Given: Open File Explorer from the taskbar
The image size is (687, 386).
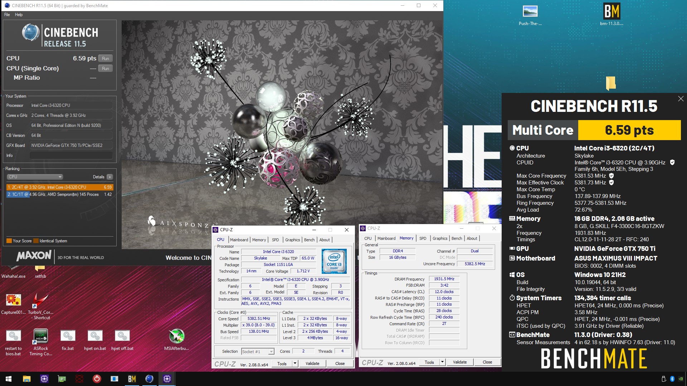Looking at the screenshot, I should (x=26, y=379).
